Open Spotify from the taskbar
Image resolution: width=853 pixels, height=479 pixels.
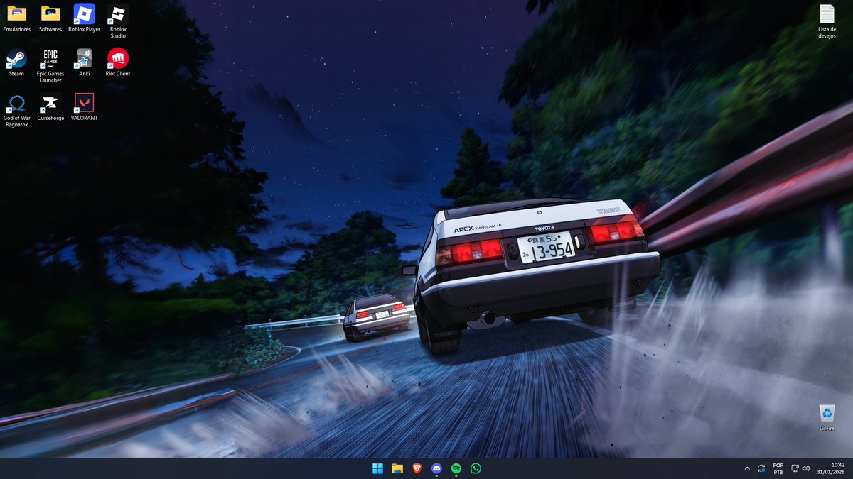(456, 468)
